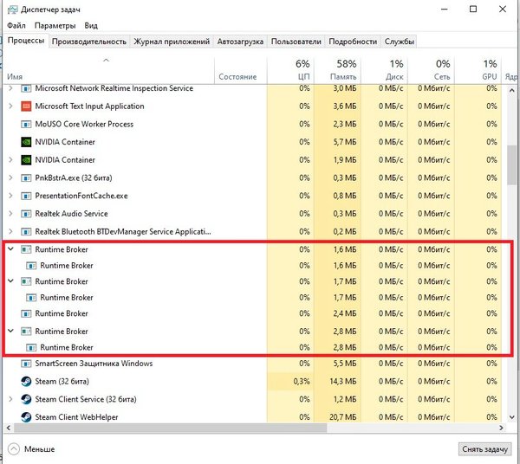Switch to the Автозагрузка tab
The width and height of the screenshot is (520, 464).
click(x=240, y=42)
